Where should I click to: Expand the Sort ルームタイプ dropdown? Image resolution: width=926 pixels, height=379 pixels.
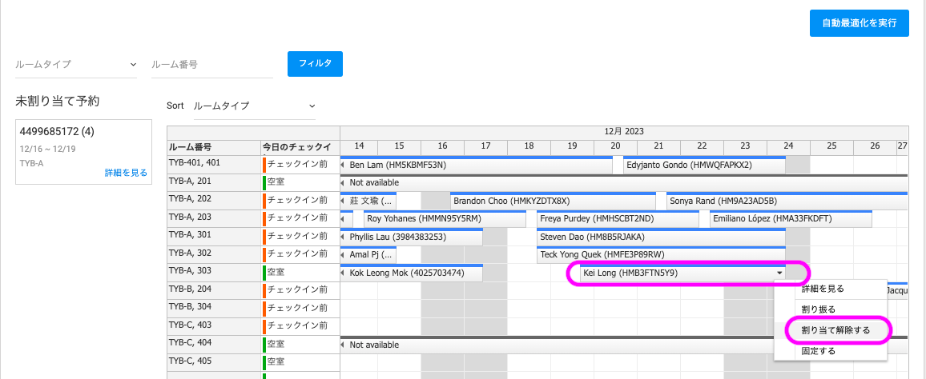[255, 106]
